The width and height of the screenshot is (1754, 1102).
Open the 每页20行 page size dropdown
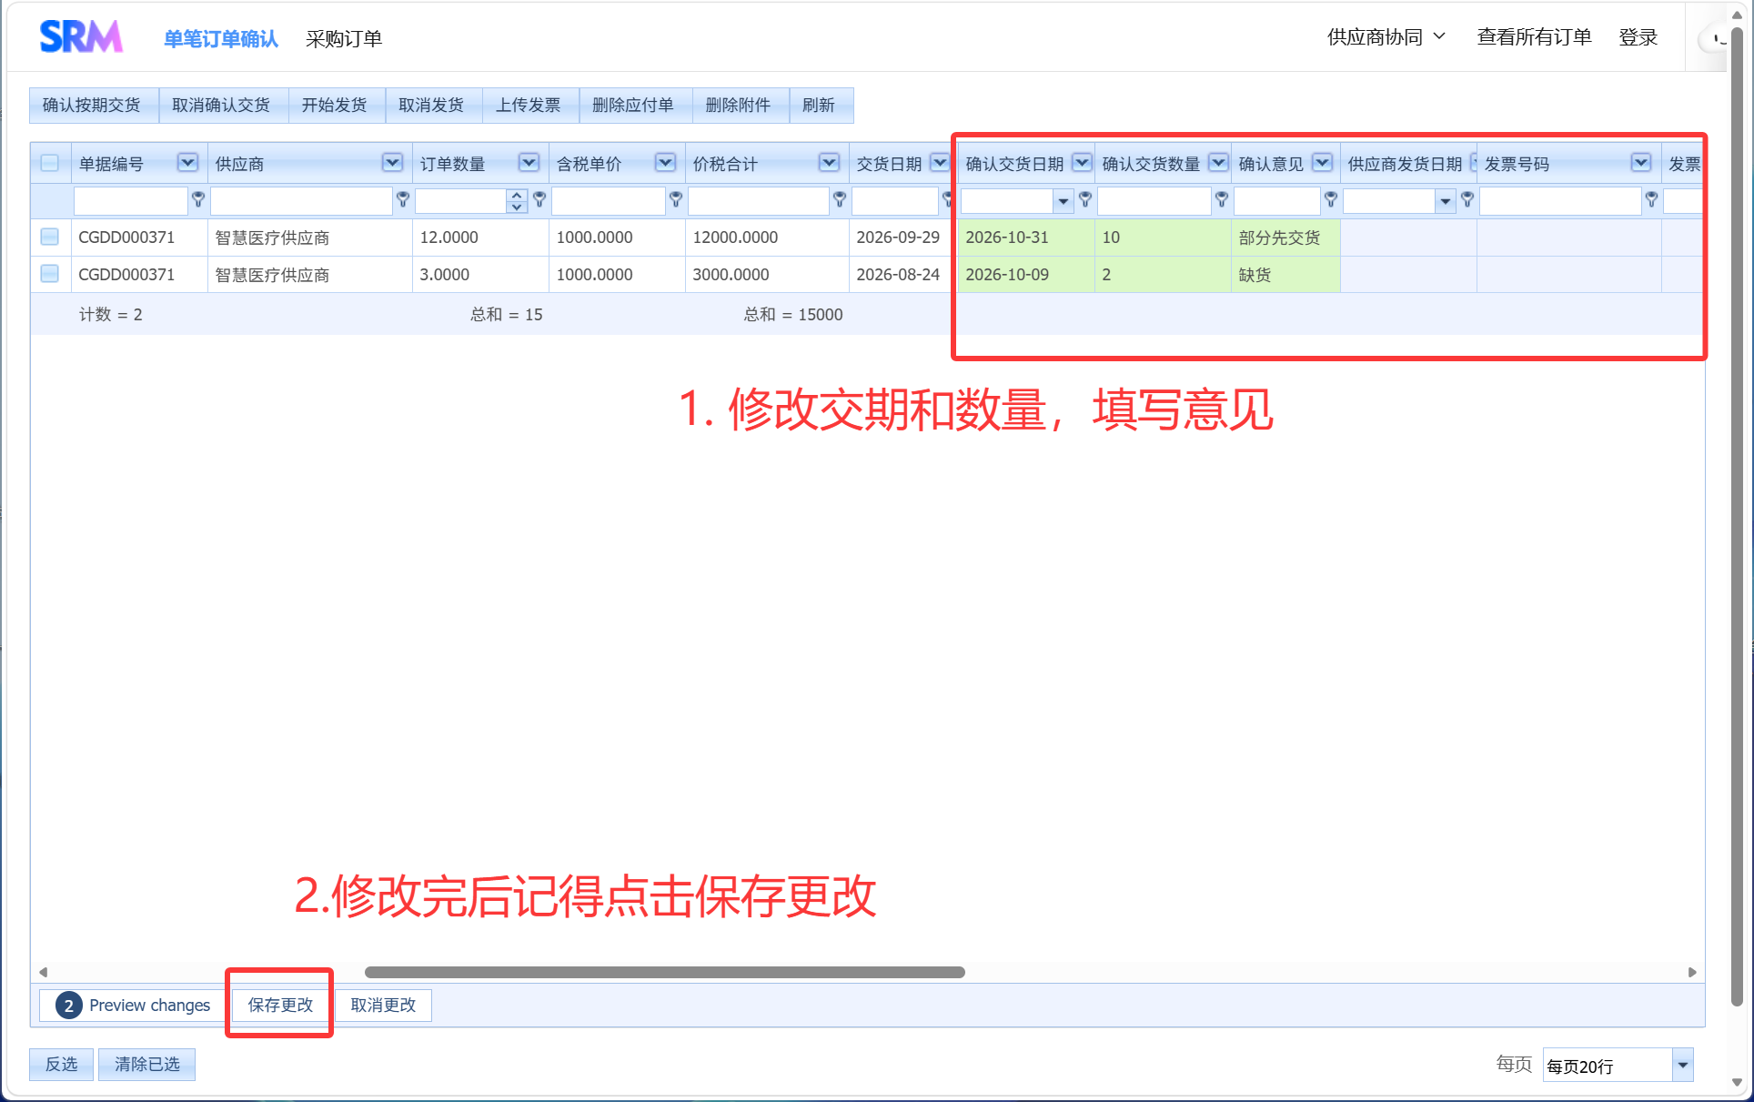coord(1682,1066)
